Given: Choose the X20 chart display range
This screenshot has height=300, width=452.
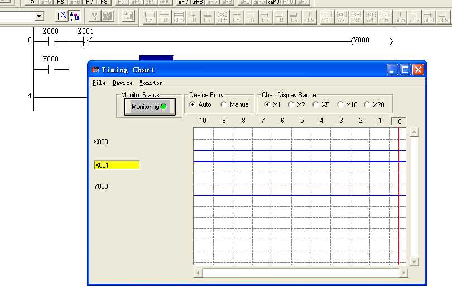Looking at the screenshot, I should click(367, 104).
